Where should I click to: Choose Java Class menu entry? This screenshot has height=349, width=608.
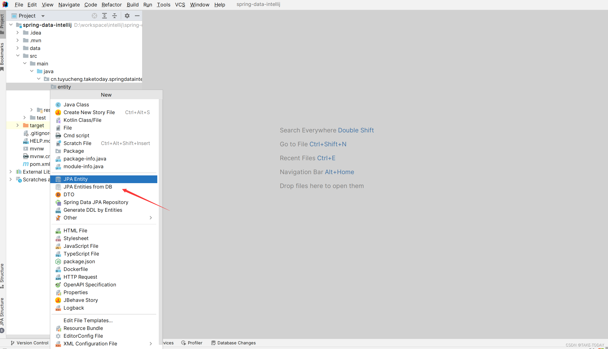point(76,105)
